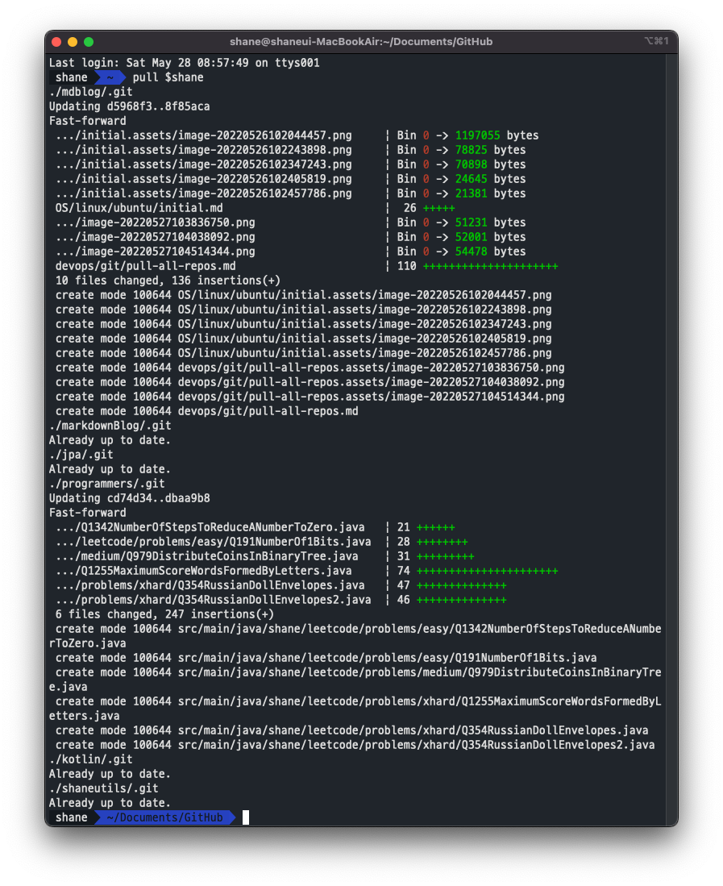This screenshot has width=723, height=886.
Task: Click create mode line for image-20220526102457786.png
Action: coord(303,353)
